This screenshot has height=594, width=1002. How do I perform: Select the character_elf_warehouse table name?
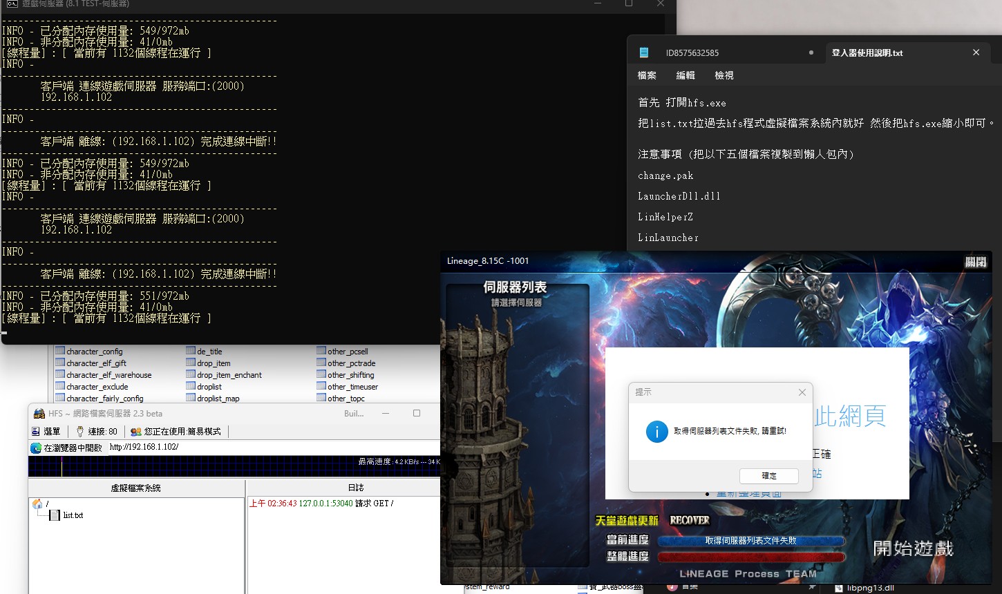(109, 375)
